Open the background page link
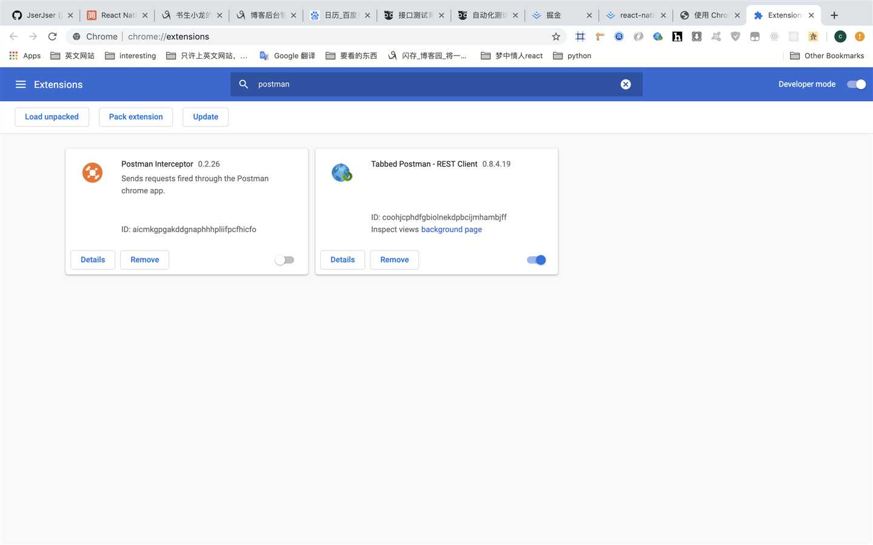This screenshot has height=545, width=873. click(x=452, y=230)
